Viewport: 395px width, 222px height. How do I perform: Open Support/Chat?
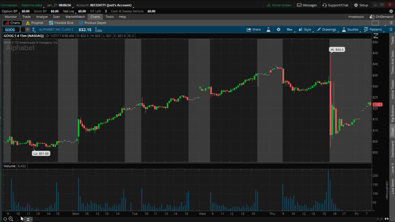tap(335, 5)
